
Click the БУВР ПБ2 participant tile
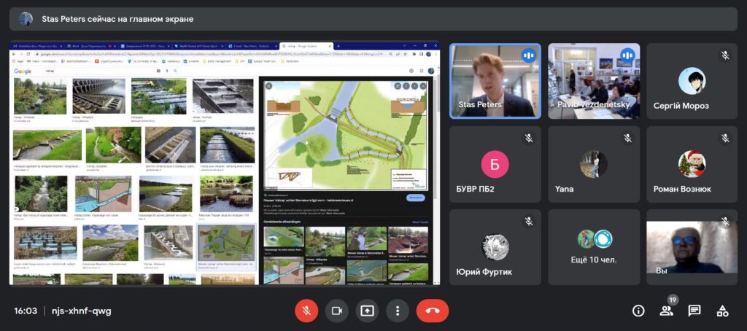point(495,164)
